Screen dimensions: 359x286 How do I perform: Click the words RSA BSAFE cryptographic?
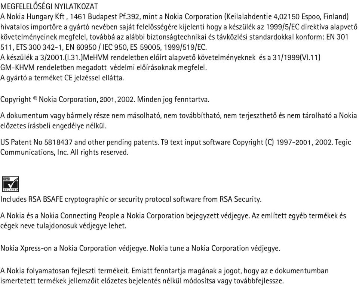68,199
